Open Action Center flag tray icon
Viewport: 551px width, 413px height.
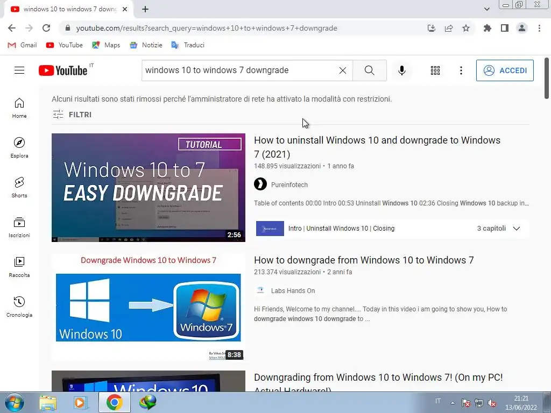[465, 403]
